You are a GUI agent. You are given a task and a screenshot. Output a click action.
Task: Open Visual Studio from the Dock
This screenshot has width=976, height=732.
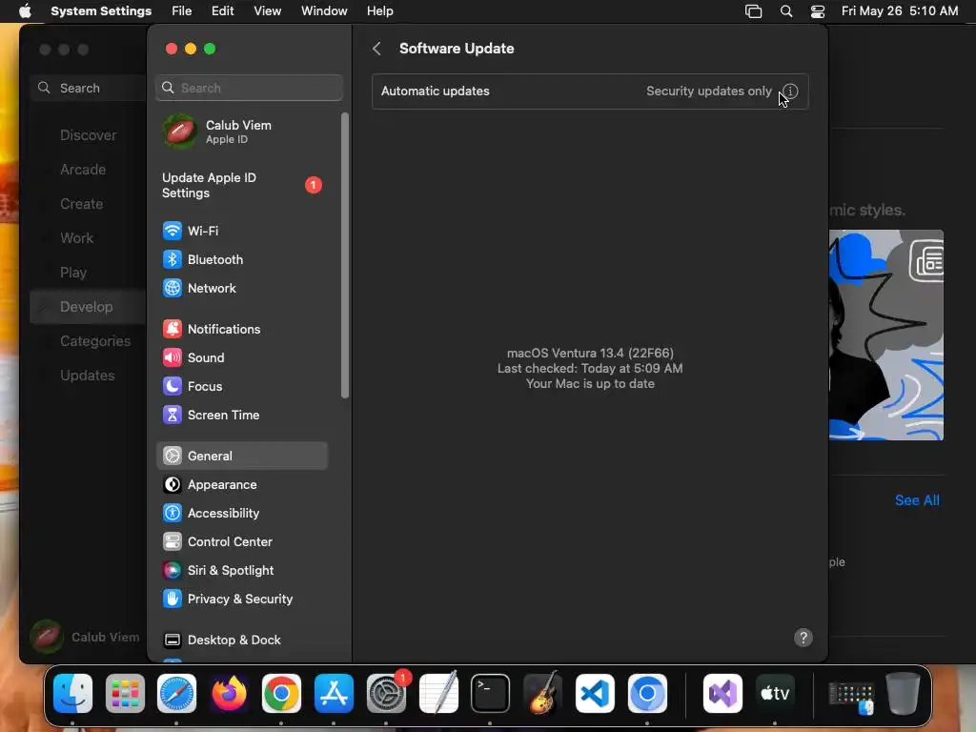coord(722,694)
